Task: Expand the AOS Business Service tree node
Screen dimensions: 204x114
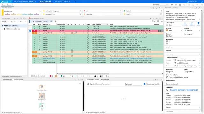Action: tap(2, 29)
